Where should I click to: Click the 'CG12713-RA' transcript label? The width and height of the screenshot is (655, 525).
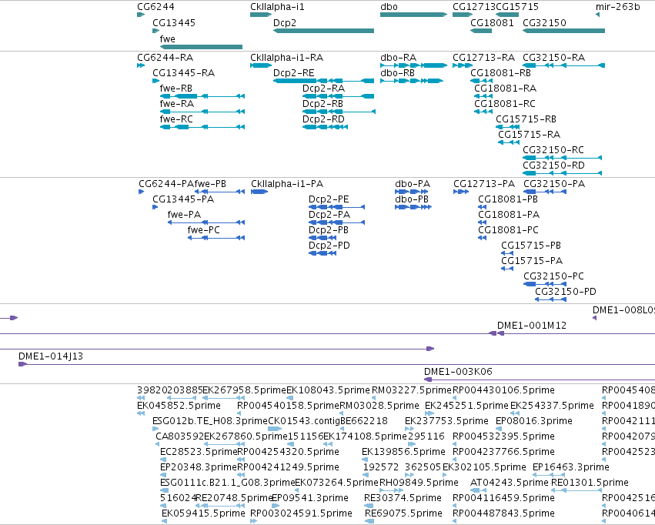[x=483, y=58]
